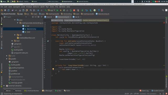Click the Save All toolbar icon
This screenshot has width=168, height=95.
coord(5,10)
